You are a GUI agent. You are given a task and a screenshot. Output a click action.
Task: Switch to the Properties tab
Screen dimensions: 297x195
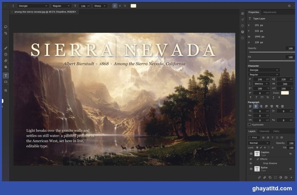253,12
